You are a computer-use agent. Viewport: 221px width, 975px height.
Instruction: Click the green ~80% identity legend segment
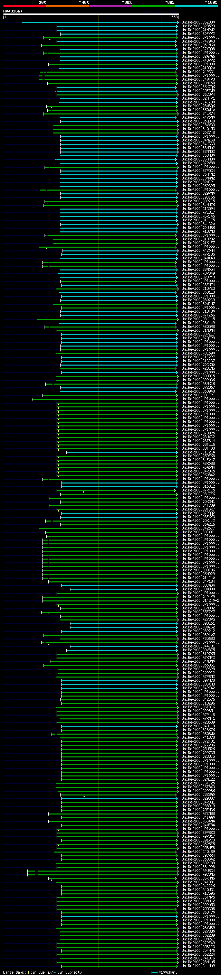(x=153, y=6)
